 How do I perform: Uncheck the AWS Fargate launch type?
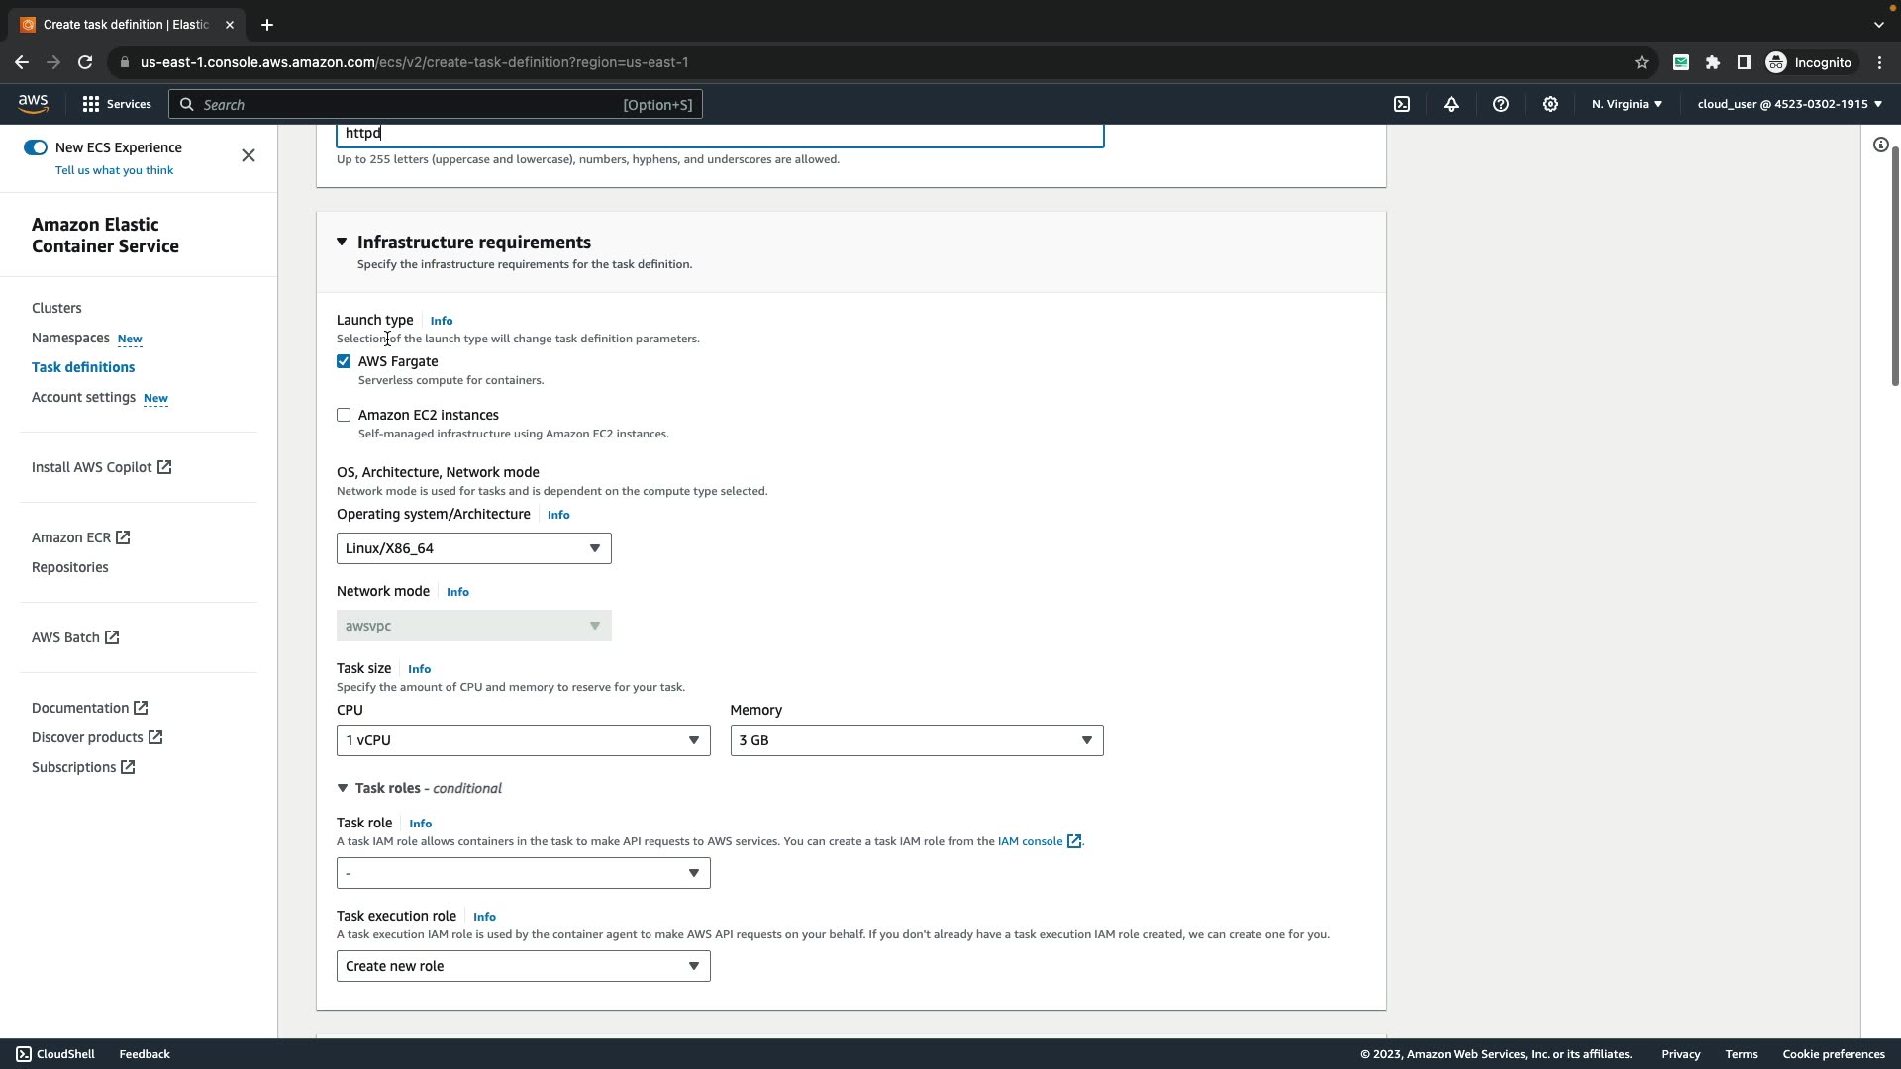click(344, 361)
